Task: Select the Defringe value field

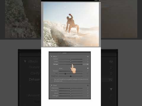Action: click(x=88, y=96)
